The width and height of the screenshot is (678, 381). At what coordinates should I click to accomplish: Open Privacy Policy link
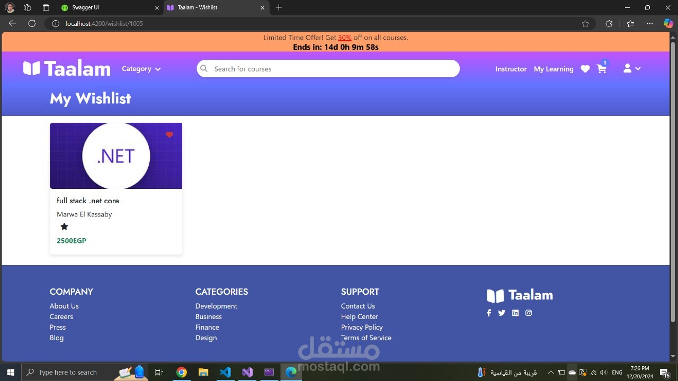click(362, 327)
